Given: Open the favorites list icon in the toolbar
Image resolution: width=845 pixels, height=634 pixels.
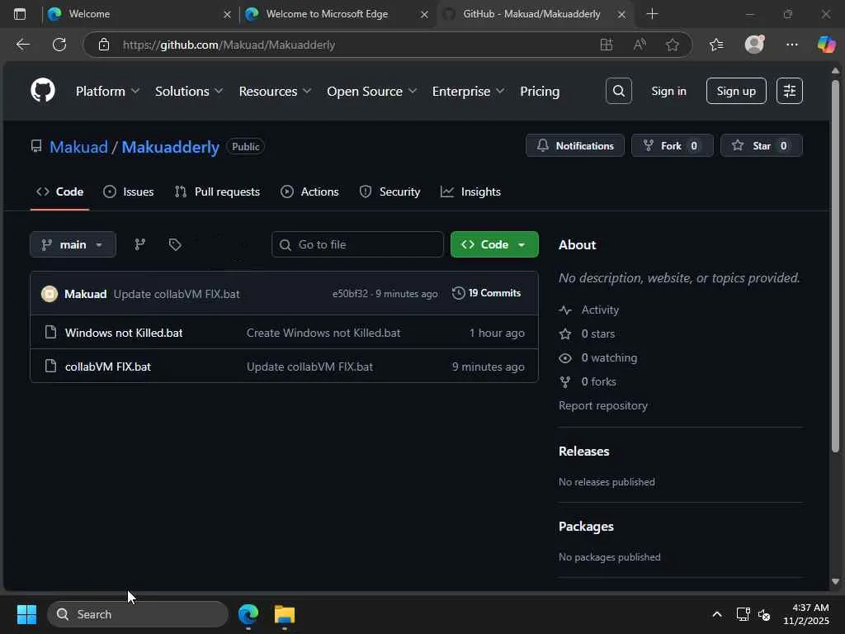Looking at the screenshot, I should click(716, 45).
